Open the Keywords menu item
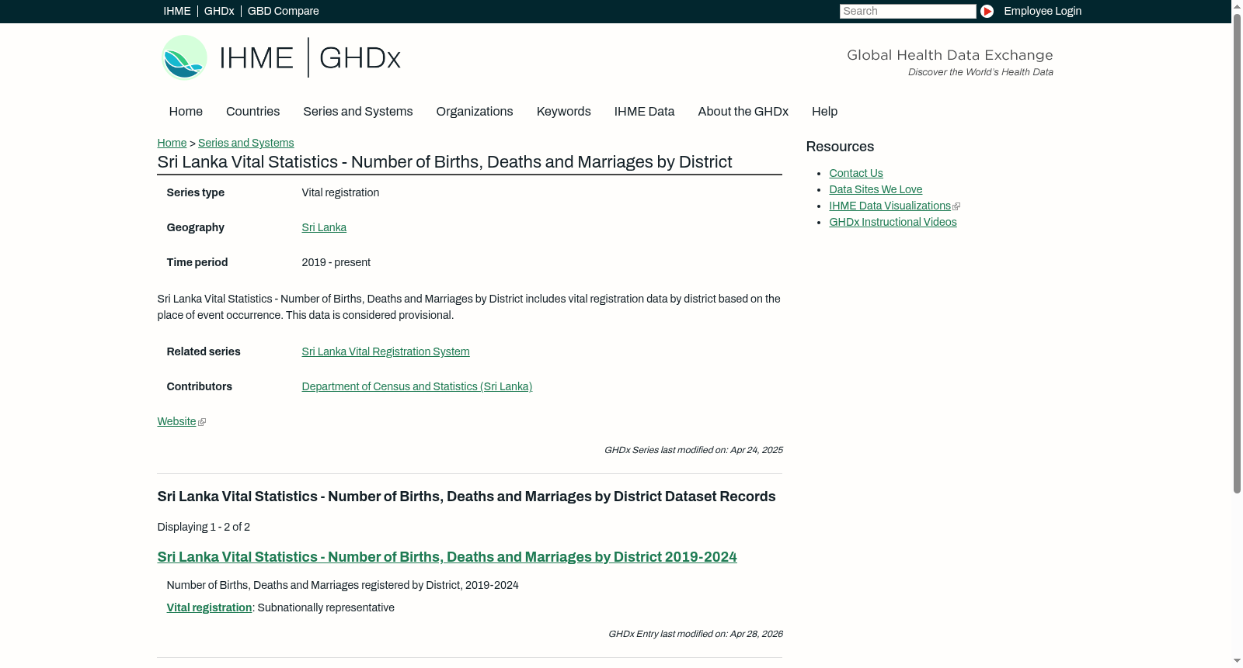Image resolution: width=1243 pixels, height=668 pixels. pyautogui.click(x=563, y=112)
